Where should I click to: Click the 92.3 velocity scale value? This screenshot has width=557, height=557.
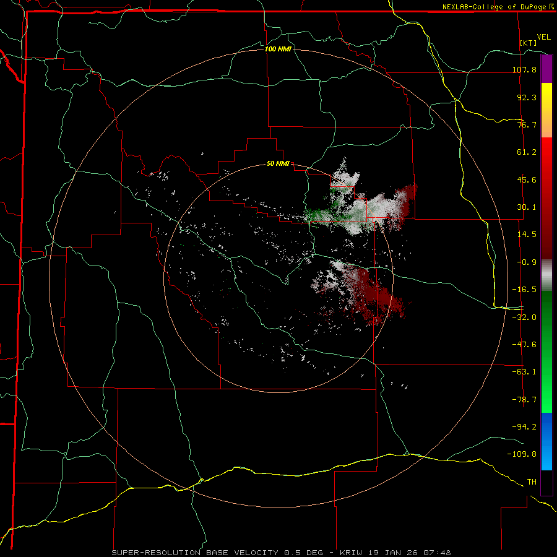(527, 97)
